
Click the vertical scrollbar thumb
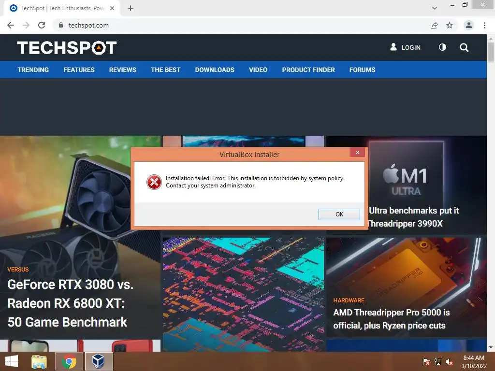click(x=491, y=52)
